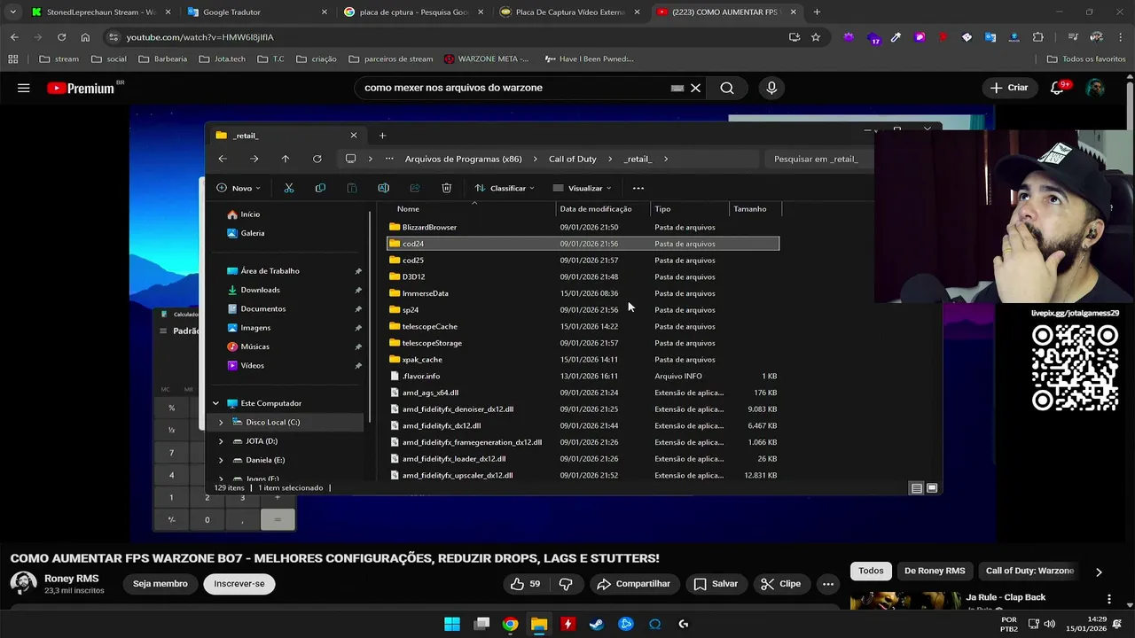1135x638 pixels.
Task: Open Roney RMS channel name link
Action: click(x=72, y=579)
